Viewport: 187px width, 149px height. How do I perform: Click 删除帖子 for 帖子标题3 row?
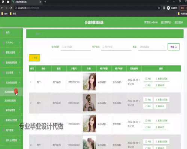[160, 127]
